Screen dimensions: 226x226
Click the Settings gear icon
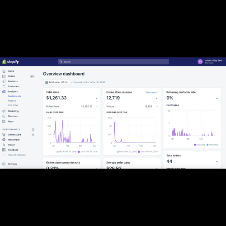4,164
